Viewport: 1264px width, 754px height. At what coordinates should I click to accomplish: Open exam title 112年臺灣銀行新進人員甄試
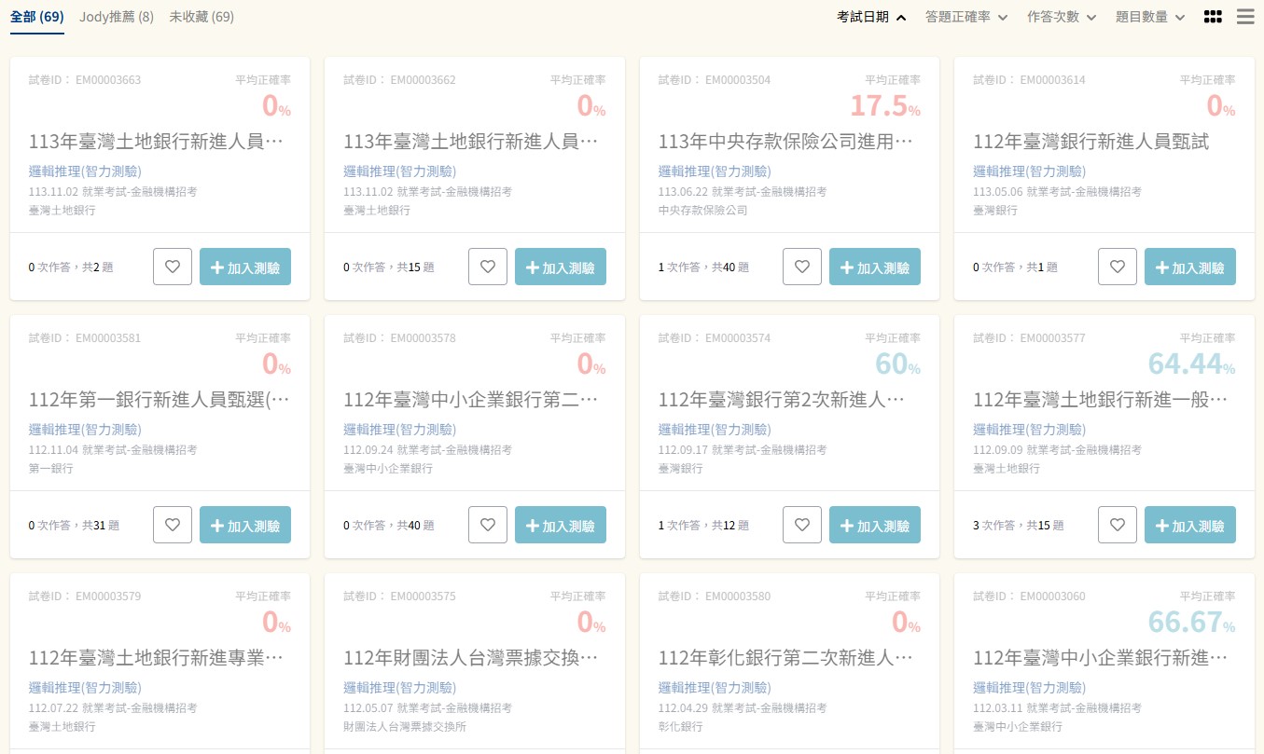[1091, 143]
